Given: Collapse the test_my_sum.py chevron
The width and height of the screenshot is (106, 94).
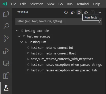Looking at the screenshot, I should [x=19, y=36].
